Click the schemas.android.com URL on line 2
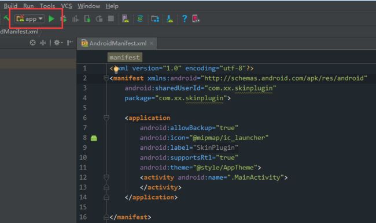The width and height of the screenshot is (376, 223). [284, 78]
